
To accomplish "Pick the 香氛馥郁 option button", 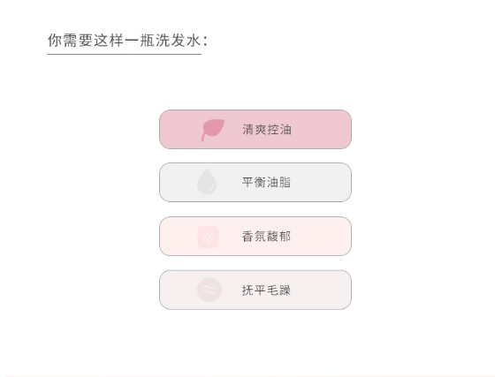I will pos(255,236).
